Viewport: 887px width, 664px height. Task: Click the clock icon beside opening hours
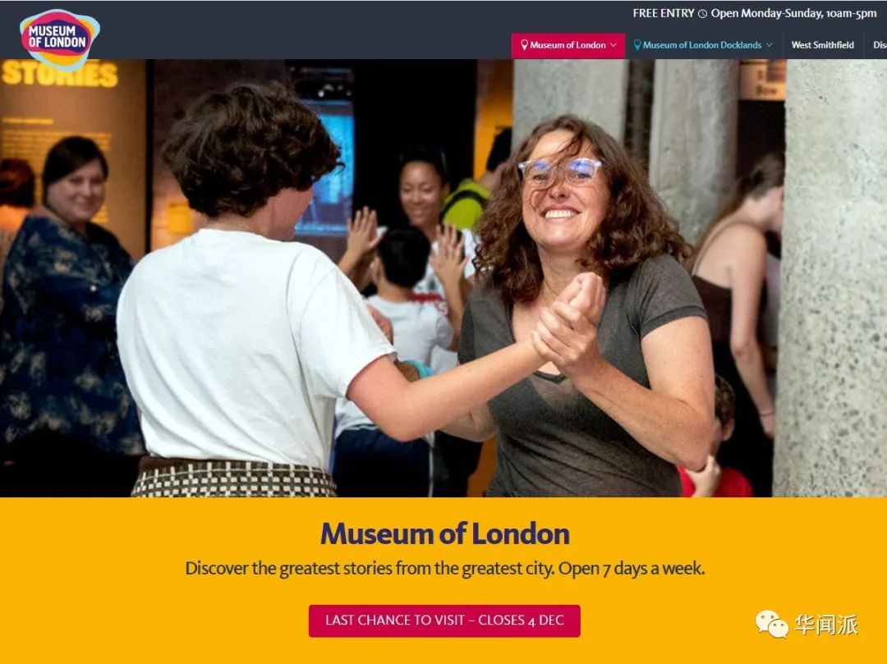[x=702, y=14]
